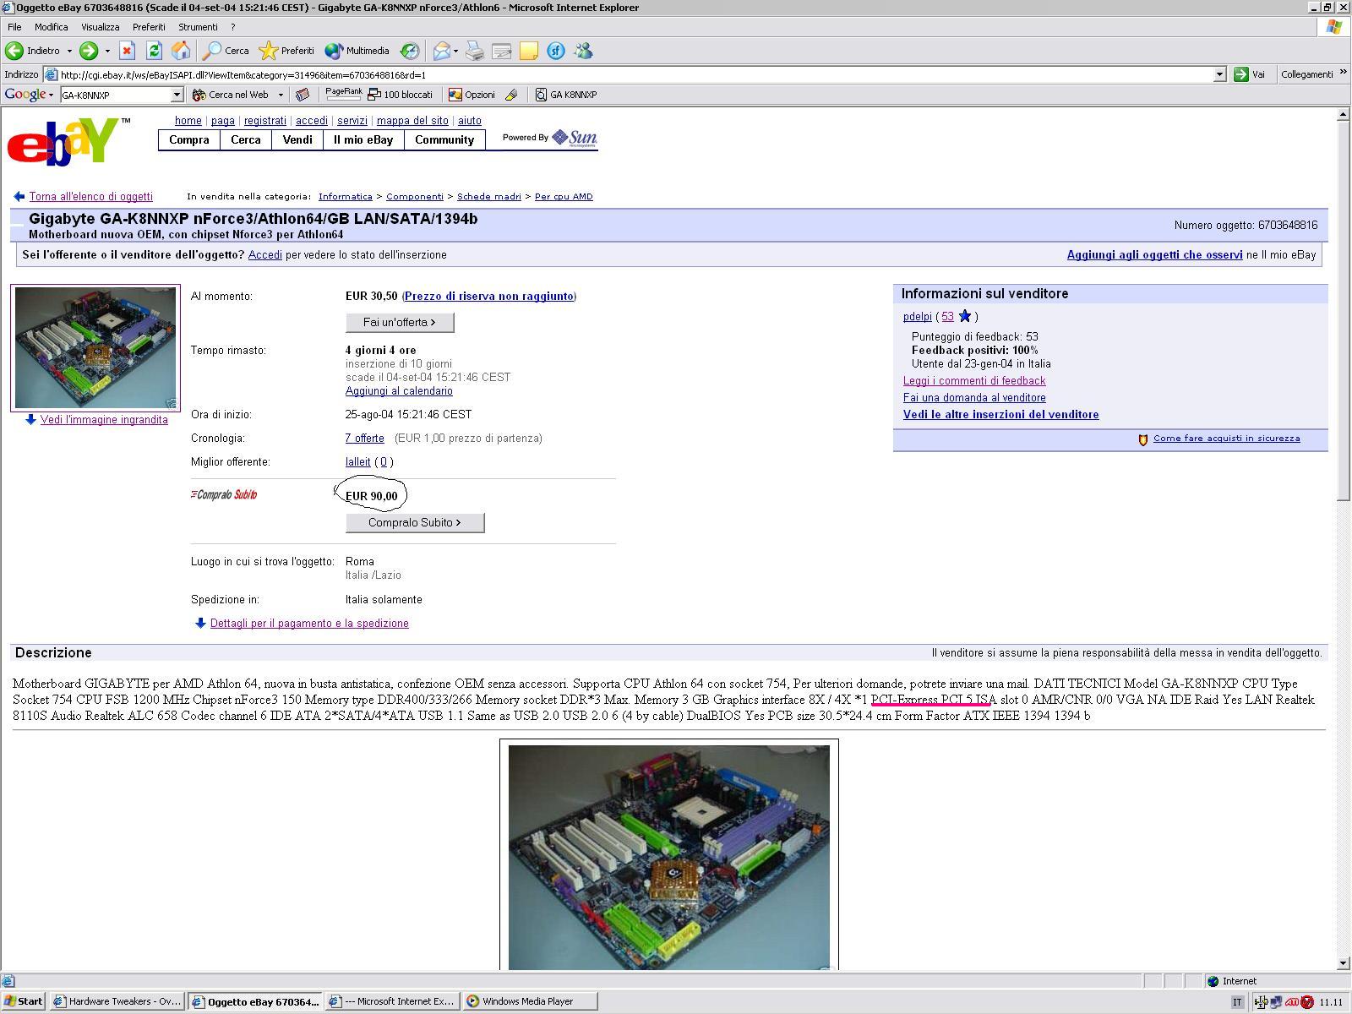Open the small motherboard thumbnail
1352x1014 pixels.
tap(95, 348)
